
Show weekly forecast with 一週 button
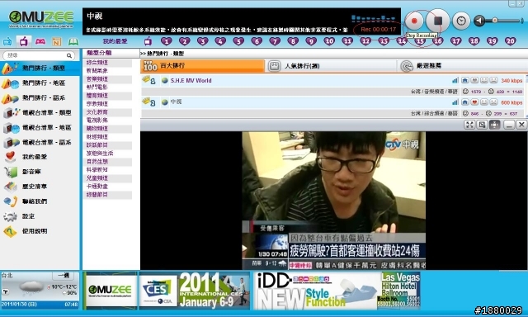click(x=63, y=276)
